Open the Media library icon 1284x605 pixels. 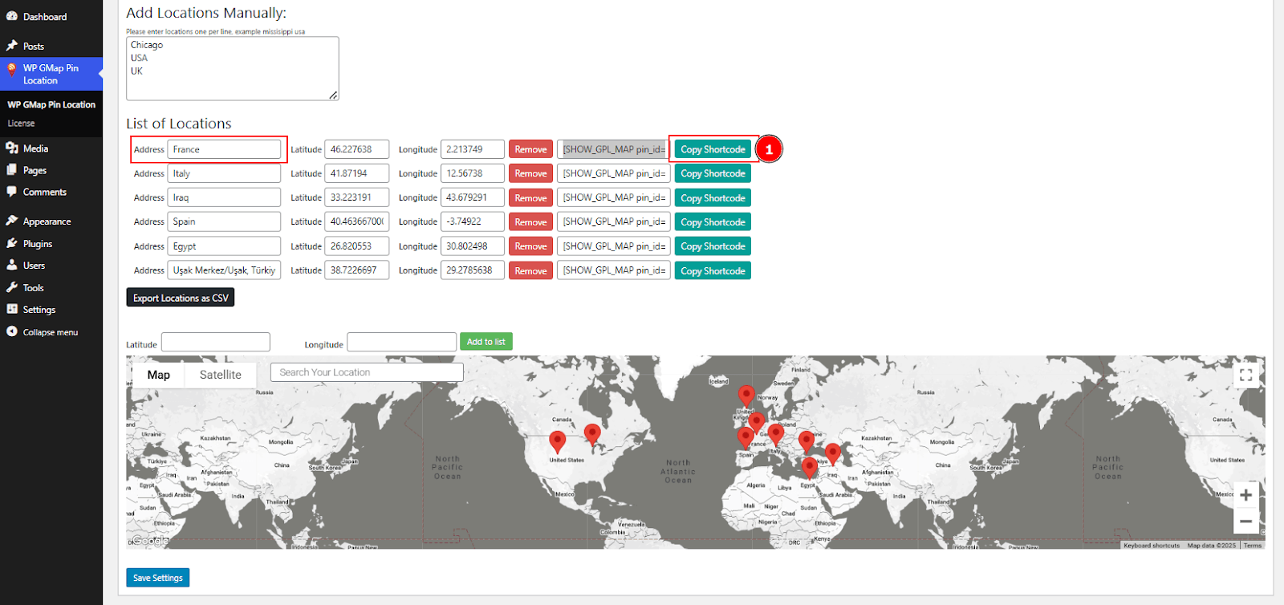click(12, 148)
